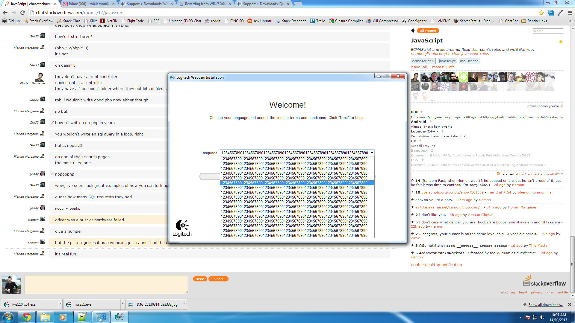Click the Send button in chat

point(199,279)
